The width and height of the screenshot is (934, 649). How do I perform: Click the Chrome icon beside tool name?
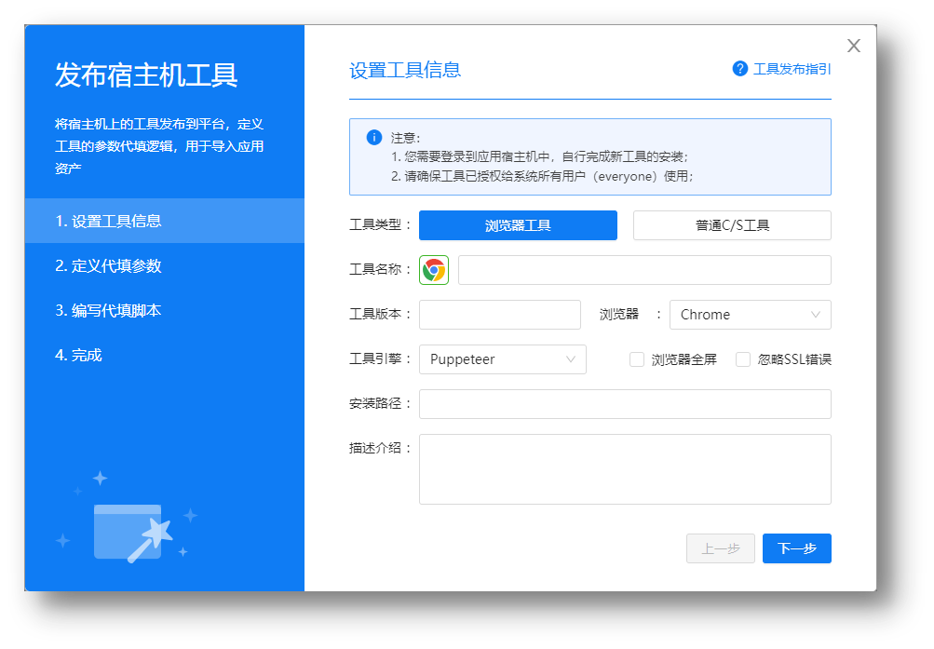coord(434,270)
